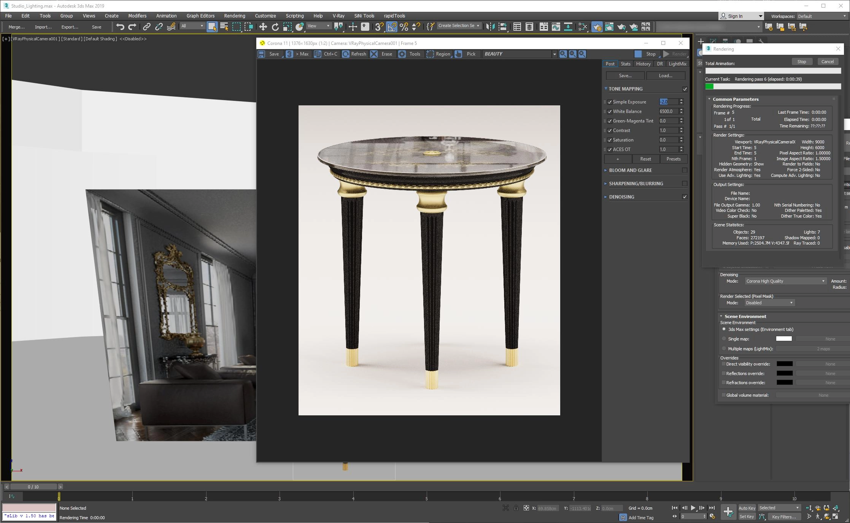Click the Redo arrow in main toolbar
This screenshot has height=523, width=850.
point(132,27)
